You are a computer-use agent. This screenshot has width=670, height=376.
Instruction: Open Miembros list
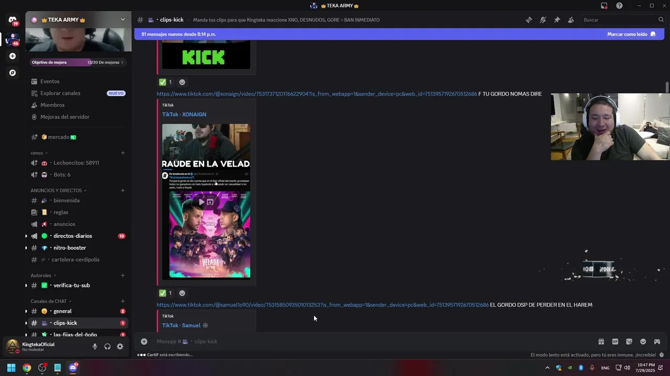point(79,105)
